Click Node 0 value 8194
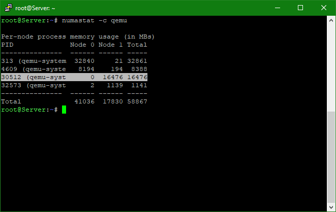336x212 pixels. click(x=86, y=69)
